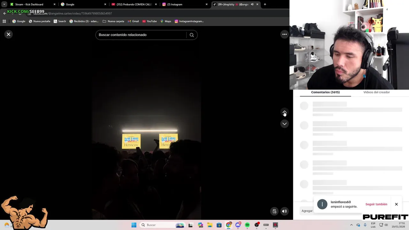The width and height of the screenshot is (409, 230).
Task: Mute the video with speaker button
Action: 284,211
